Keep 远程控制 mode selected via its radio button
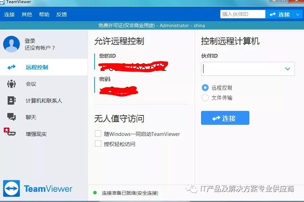This screenshot has height=202, width=304. click(x=205, y=88)
